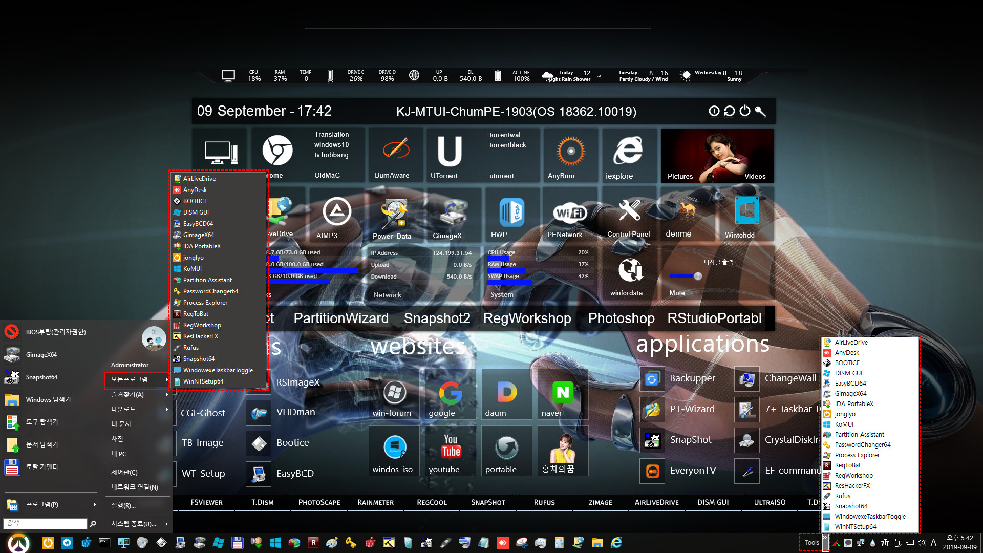
Task: Click the power icon in header bar
Action: [x=745, y=111]
